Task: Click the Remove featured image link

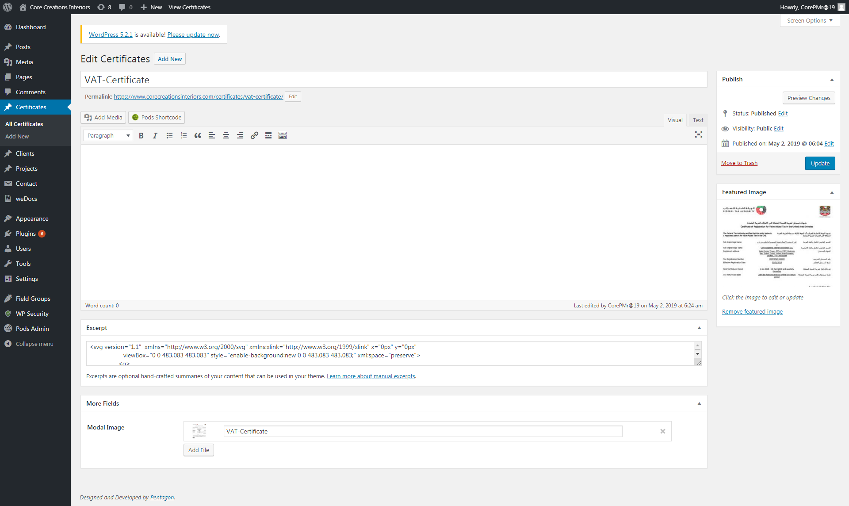Action: (x=752, y=312)
